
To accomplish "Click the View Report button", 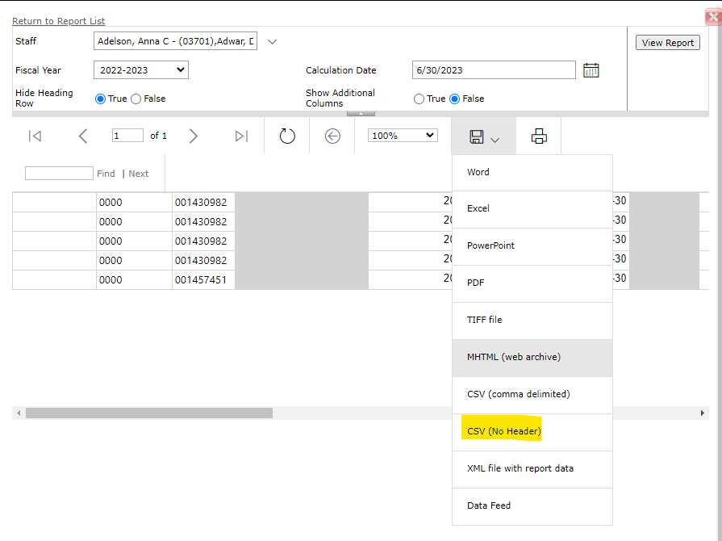I will 667,43.
